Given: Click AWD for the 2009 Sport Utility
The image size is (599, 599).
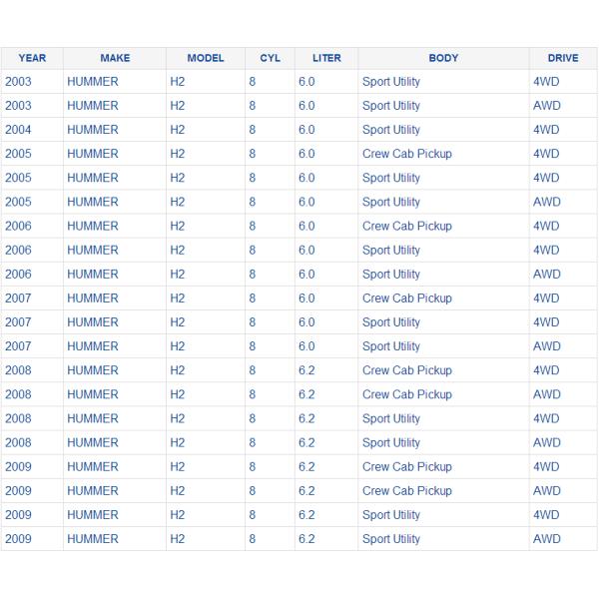Looking at the screenshot, I should click(x=546, y=539).
